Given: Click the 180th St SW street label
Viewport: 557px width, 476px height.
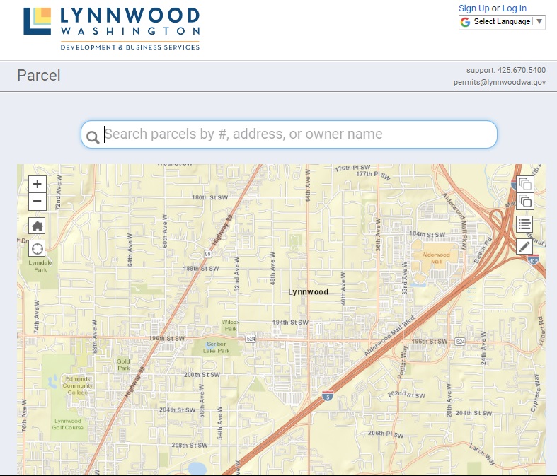Looking at the screenshot, I should (x=209, y=197).
